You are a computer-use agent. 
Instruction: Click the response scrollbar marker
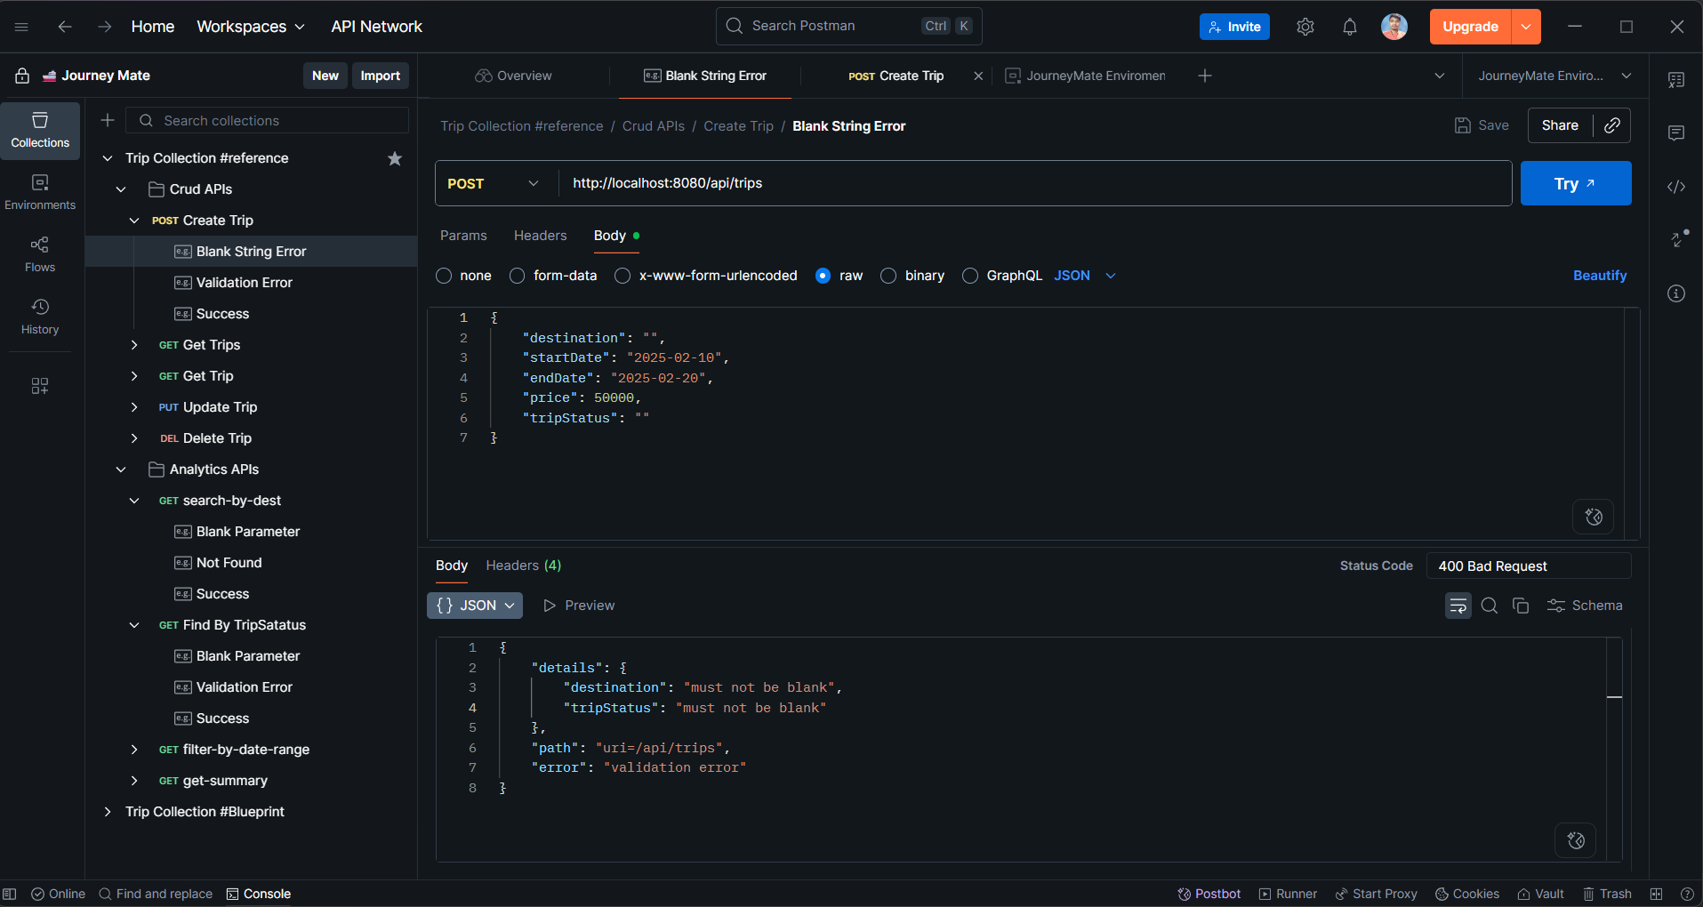click(x=1614, y=697)
